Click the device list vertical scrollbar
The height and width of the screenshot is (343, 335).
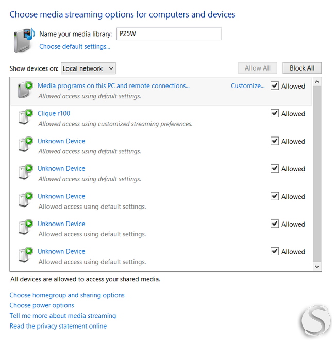point(317,174)
